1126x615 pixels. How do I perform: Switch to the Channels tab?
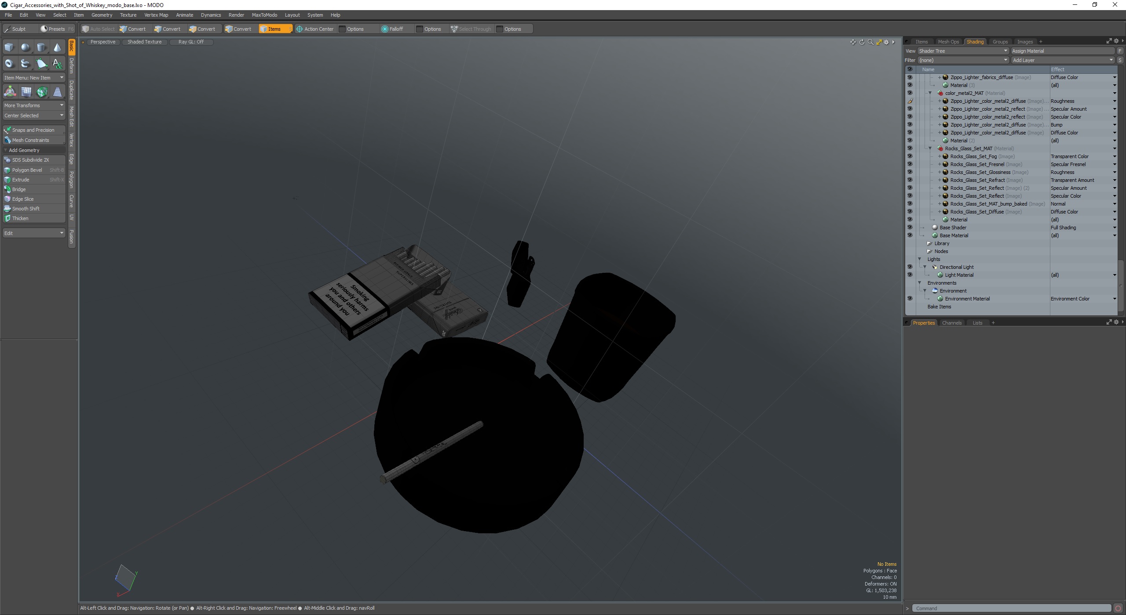click(951, 323)
